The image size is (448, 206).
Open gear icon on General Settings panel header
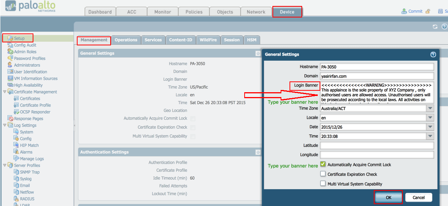click(x=258, y=54)
